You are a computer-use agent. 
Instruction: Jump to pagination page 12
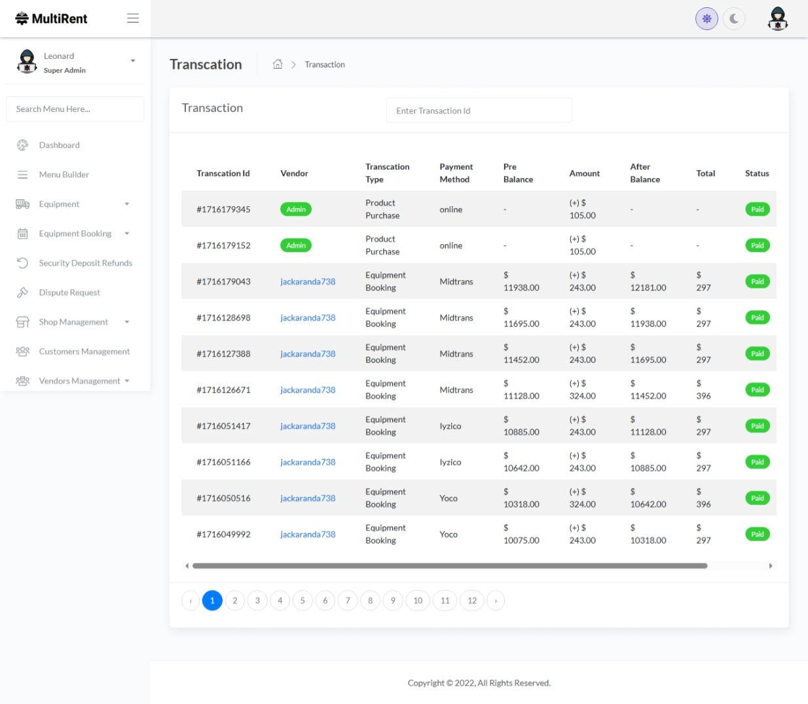472,601
